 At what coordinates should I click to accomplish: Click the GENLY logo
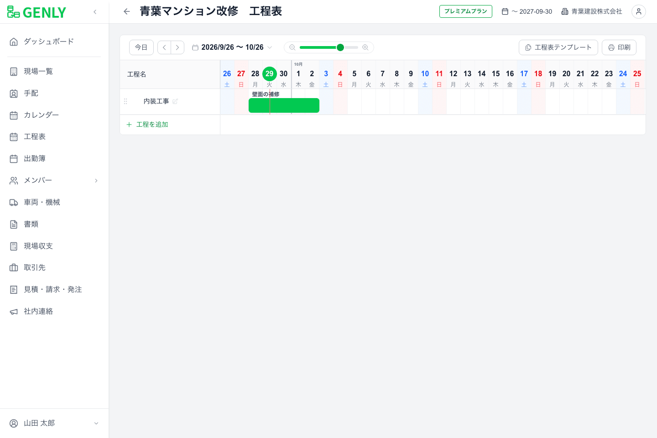pos(36,12)
